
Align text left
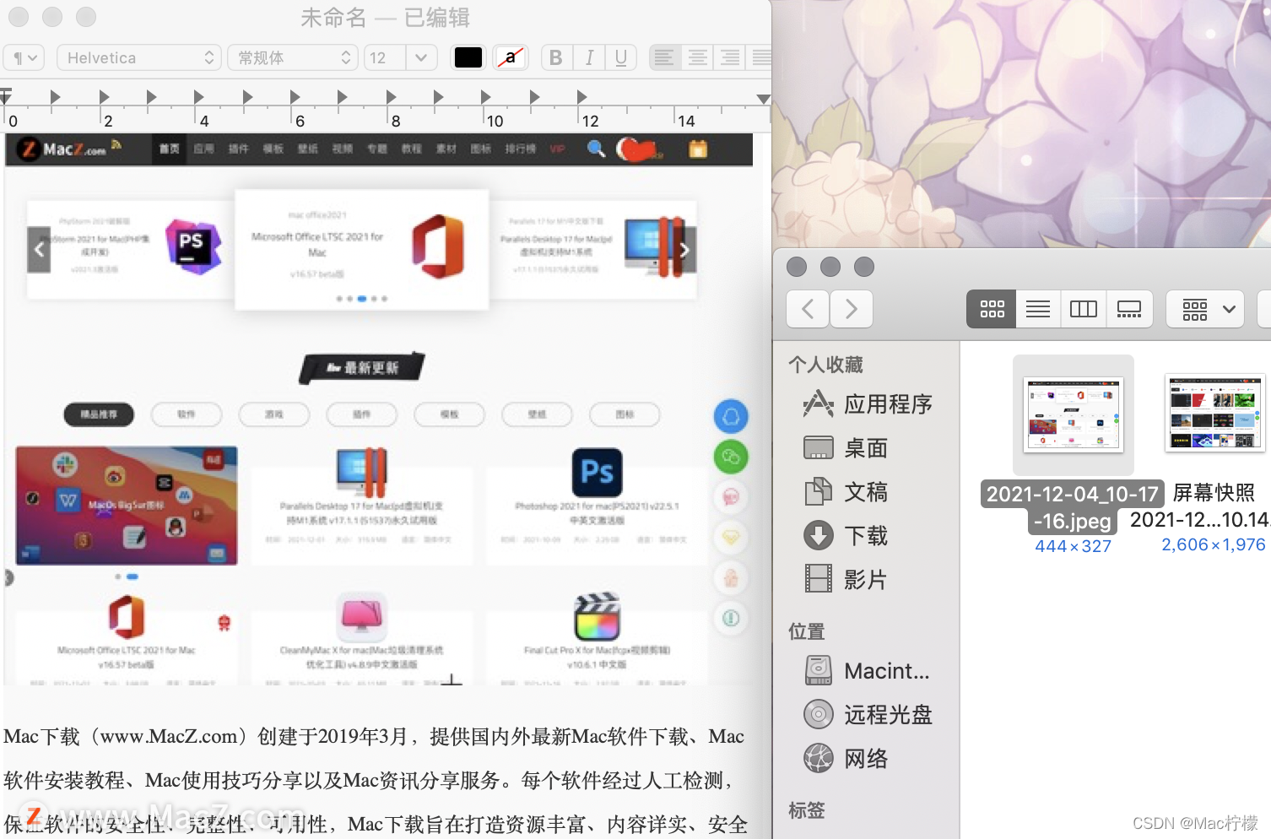665,57
